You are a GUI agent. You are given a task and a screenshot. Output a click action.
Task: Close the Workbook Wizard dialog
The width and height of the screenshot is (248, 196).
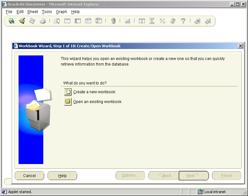tap(241, 46)
